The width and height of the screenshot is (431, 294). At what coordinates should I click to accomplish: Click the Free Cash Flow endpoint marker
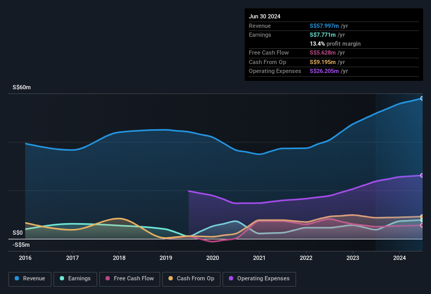click(x=422, y=225)
